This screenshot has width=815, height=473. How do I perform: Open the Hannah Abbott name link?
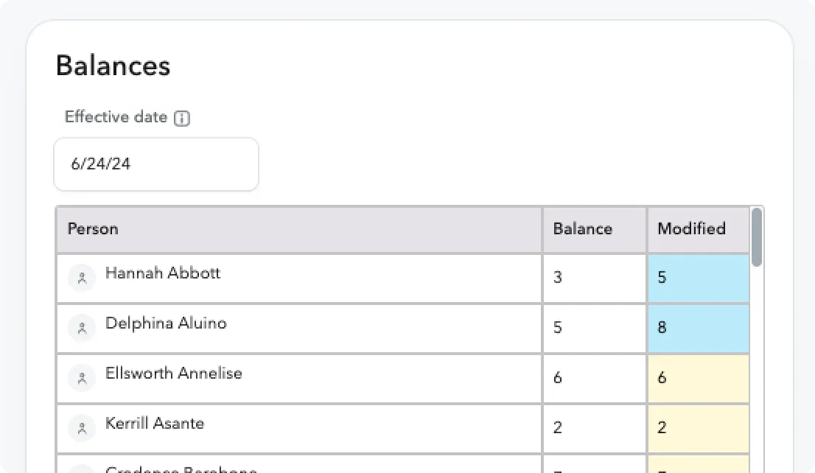point(163,273)
